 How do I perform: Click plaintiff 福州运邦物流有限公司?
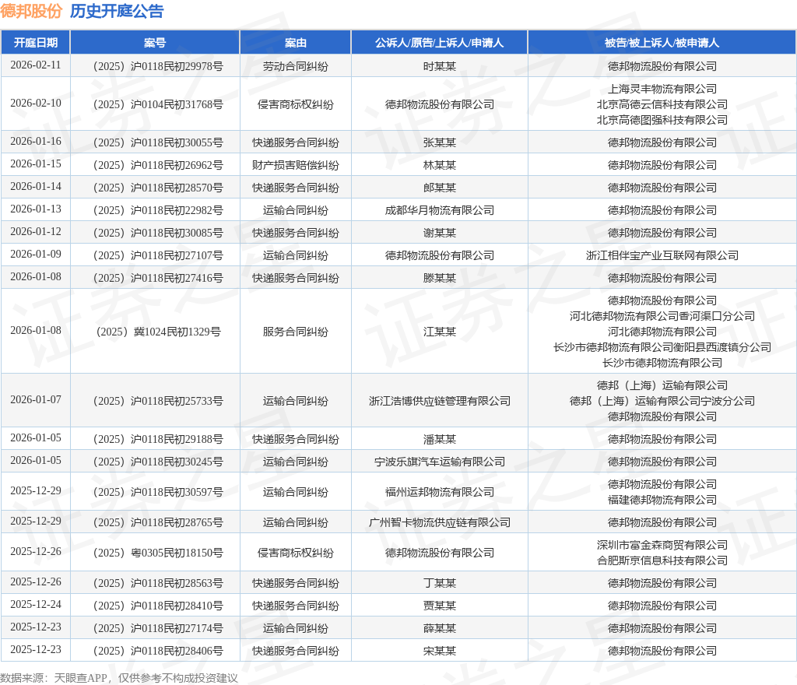(440, 492)
